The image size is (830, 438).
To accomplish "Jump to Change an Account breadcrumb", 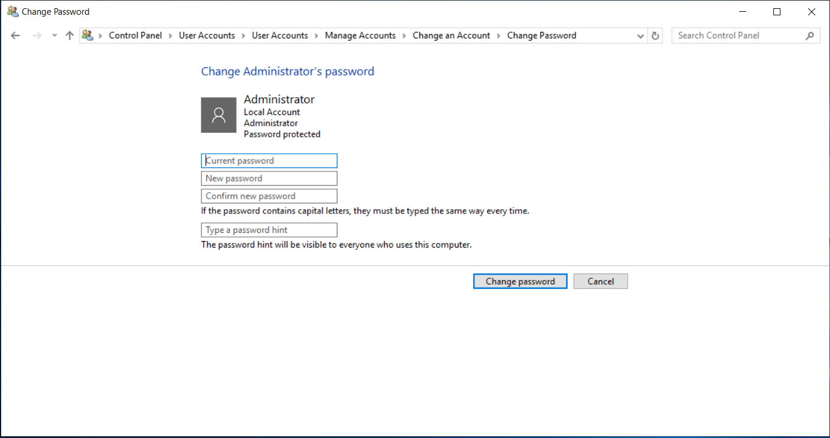I will (451, 35).
